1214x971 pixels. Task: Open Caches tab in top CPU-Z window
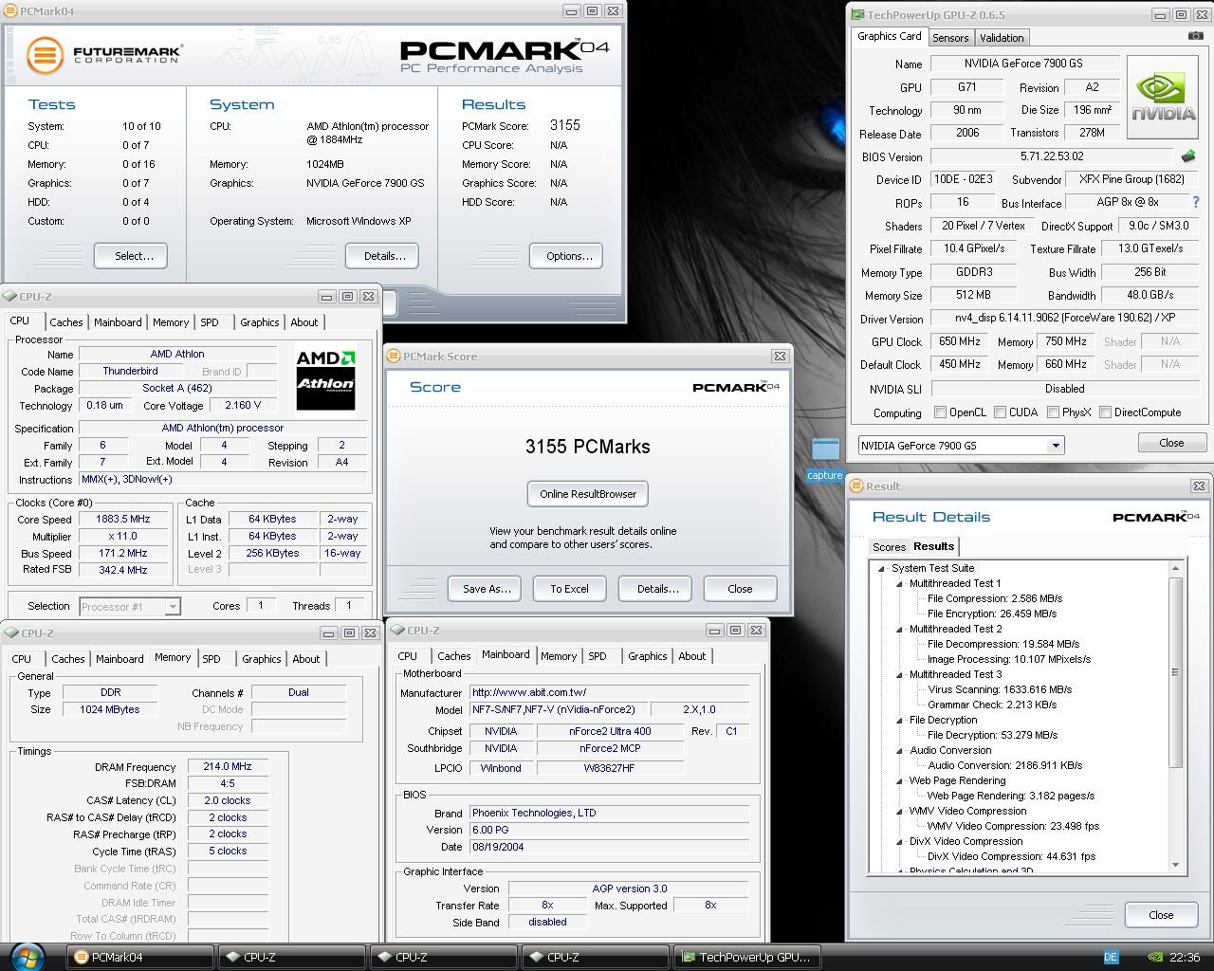66,322
